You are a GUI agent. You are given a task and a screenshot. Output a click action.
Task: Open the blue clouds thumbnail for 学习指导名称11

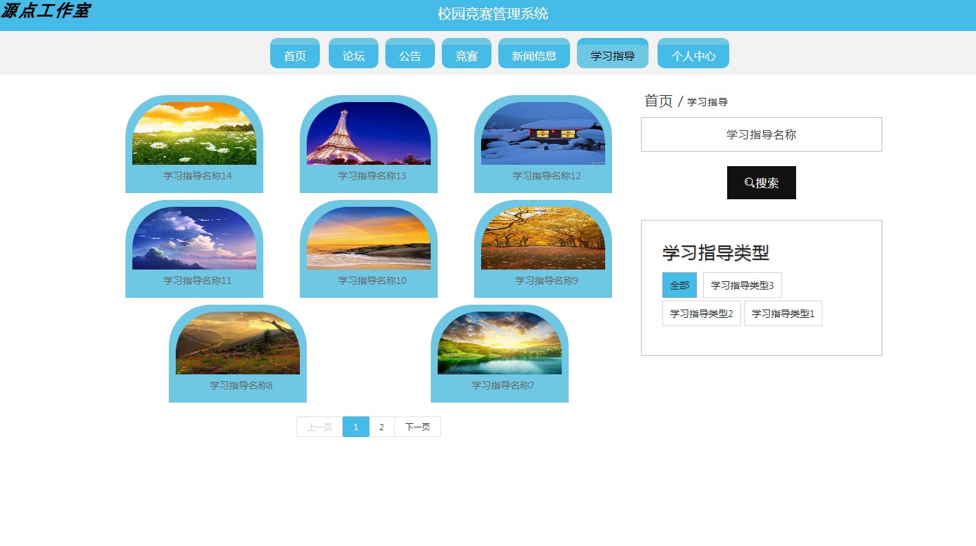pyautogui.click(x=194, y=238)
